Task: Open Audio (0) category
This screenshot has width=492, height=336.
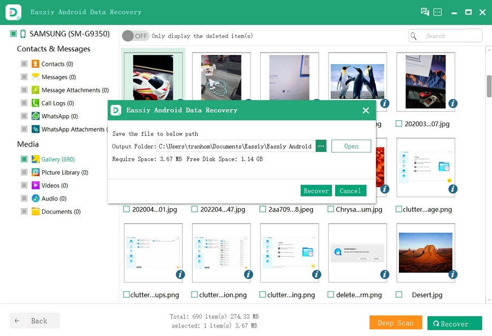Action: (x=54, y=198)
